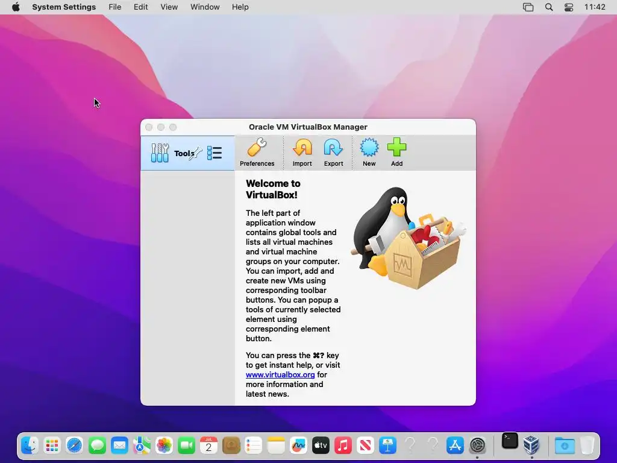Click the VirtualBox icon in the Dock

[531, 445]
